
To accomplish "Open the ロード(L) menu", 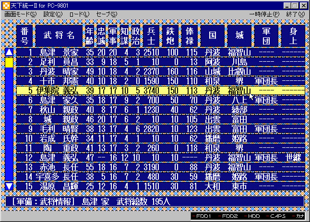I will point(80,14).
